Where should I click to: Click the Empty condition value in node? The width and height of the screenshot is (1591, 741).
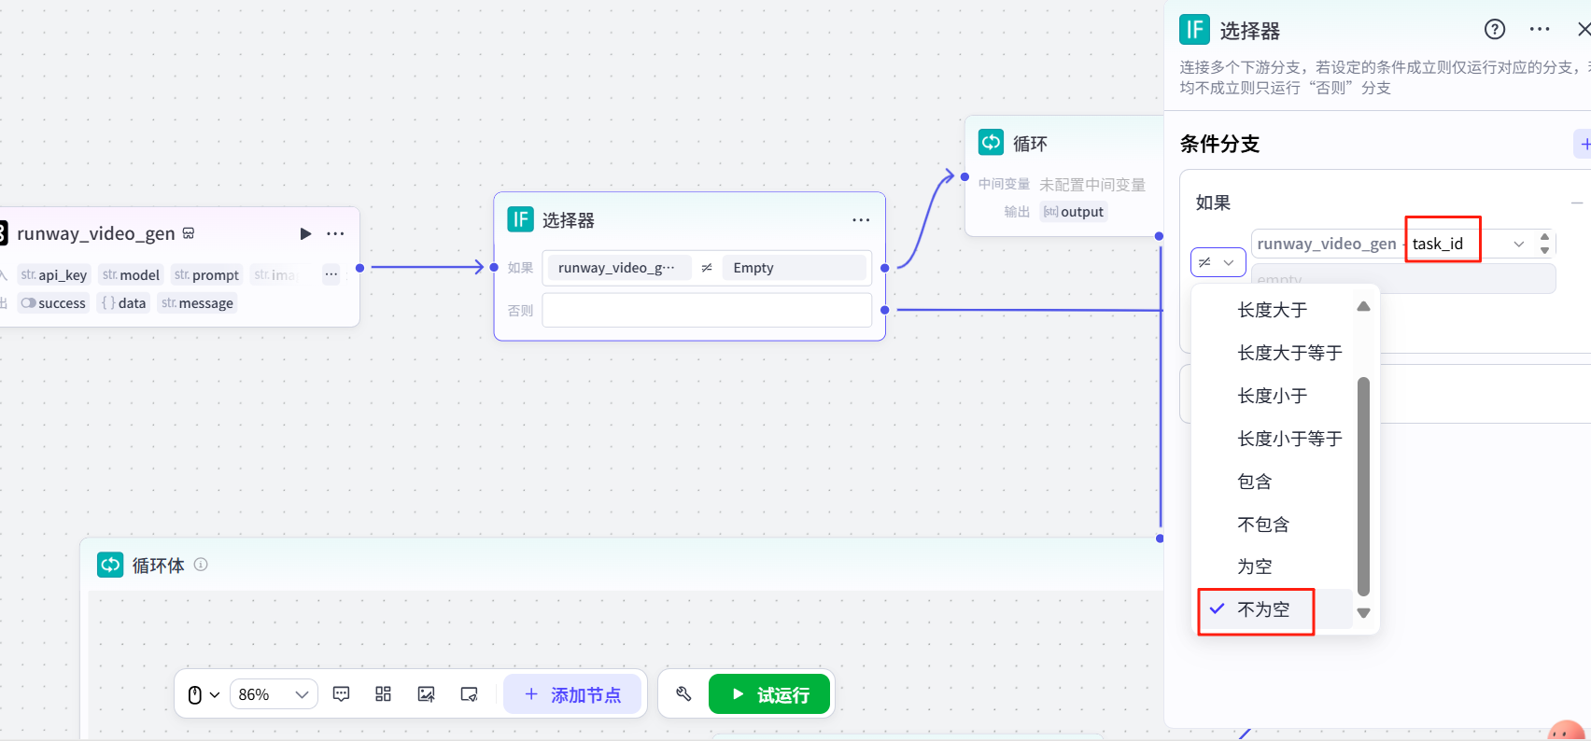coord(794,268)
